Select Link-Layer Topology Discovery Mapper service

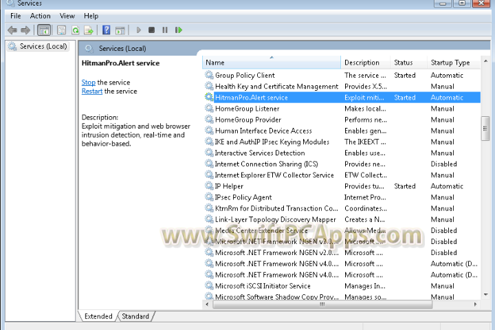tap(342, 219)
